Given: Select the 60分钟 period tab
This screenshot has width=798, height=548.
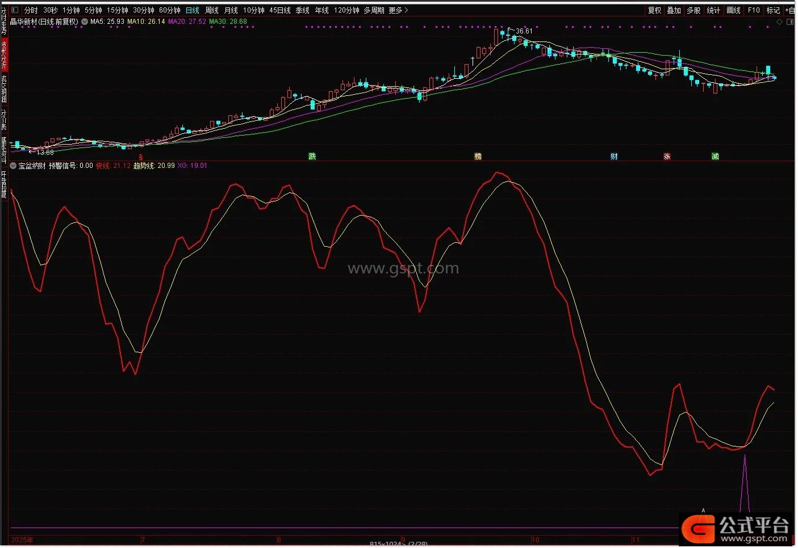Looking at the screenshot, I should point(169,10).
